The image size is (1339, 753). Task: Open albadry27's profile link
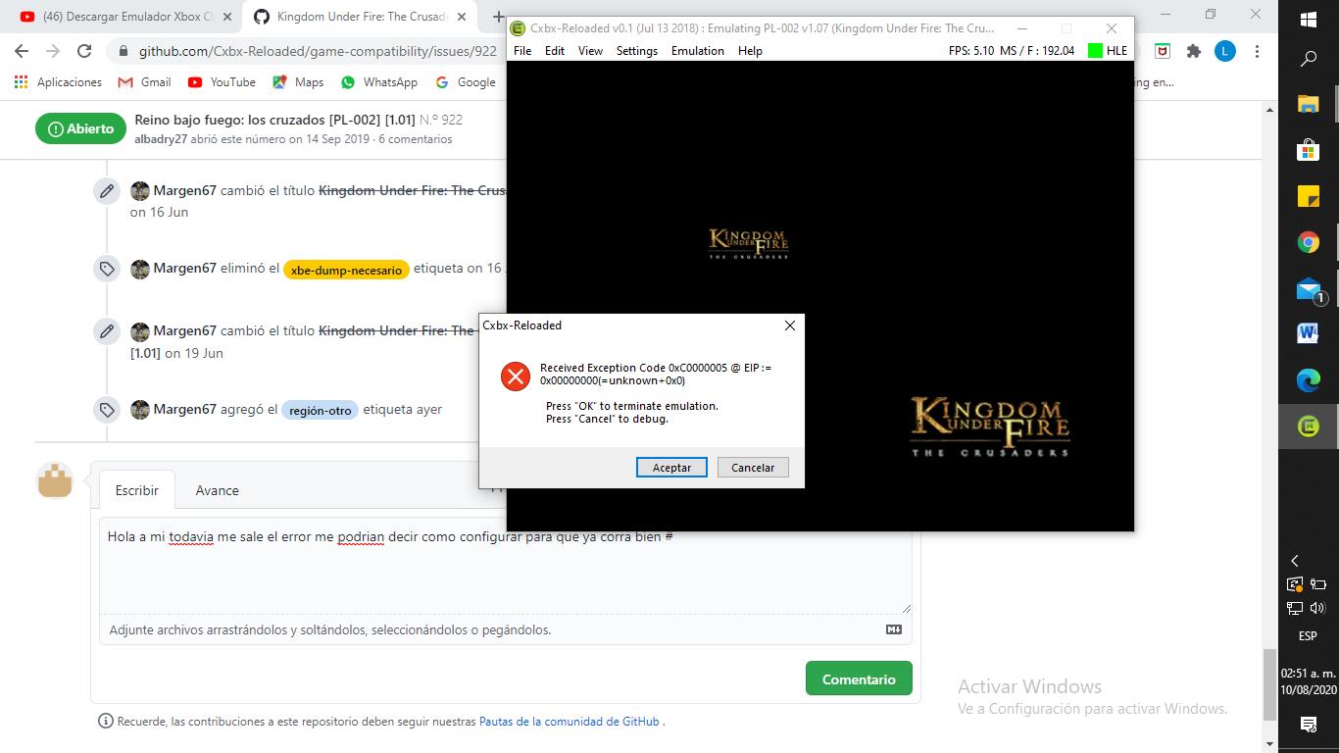pyautogui.click(x=161, y=139)
